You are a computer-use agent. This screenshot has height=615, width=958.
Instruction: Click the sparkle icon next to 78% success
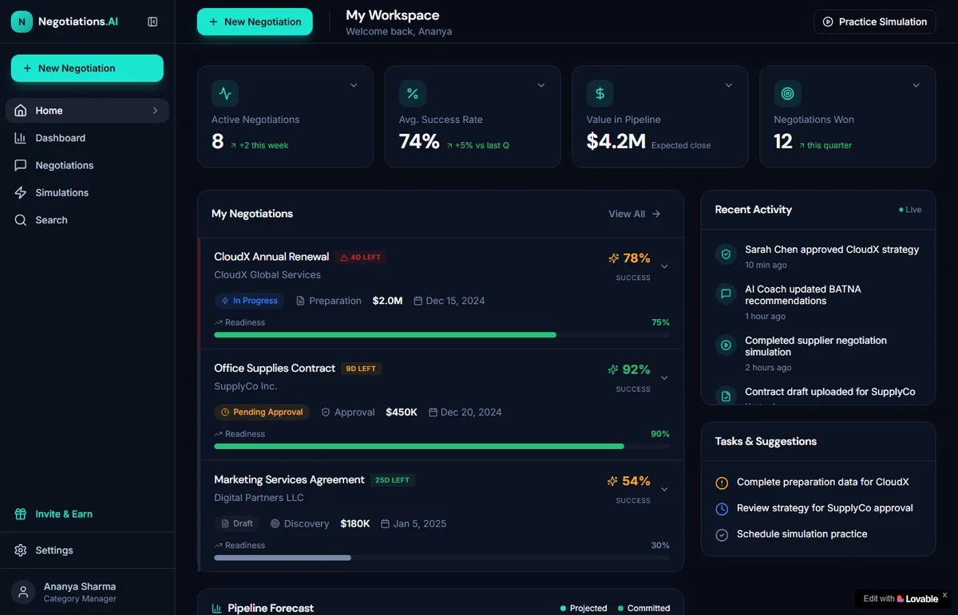tap(613, 258)
